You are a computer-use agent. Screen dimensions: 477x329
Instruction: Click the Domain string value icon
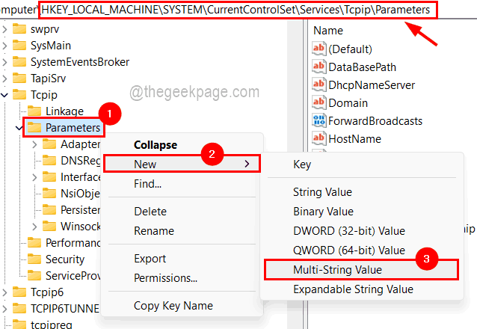click(x=319, y=102)
